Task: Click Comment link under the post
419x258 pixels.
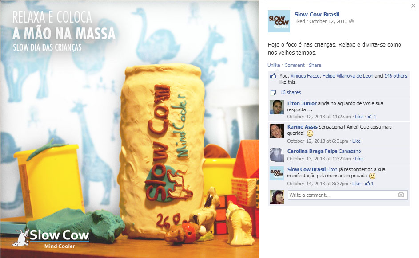Action: (x=295, y=65)
